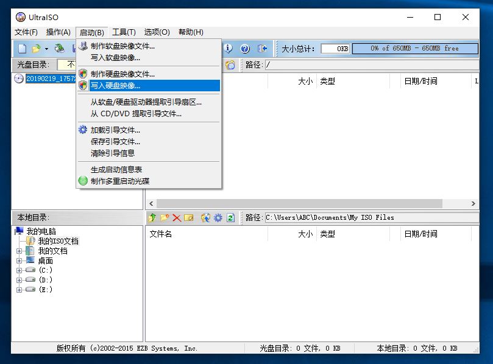Click the Open CD/DVD toolbar icon
This screenshot has height=364, width=493.
(59, 48)
